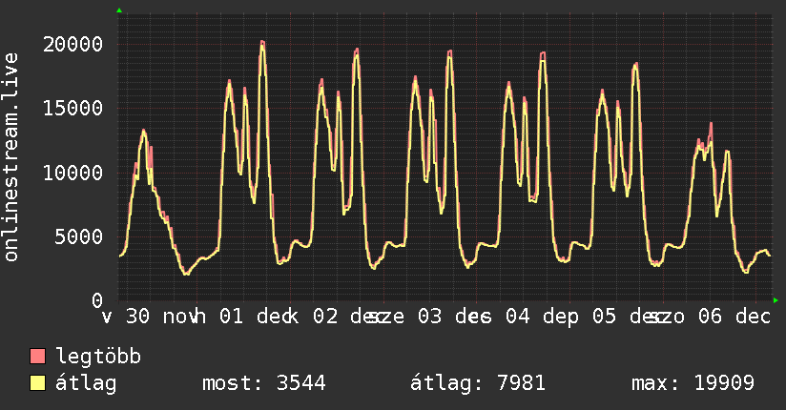Click the yellow átlag legend swatch
The image size is (786, 410).
point(37,383)
